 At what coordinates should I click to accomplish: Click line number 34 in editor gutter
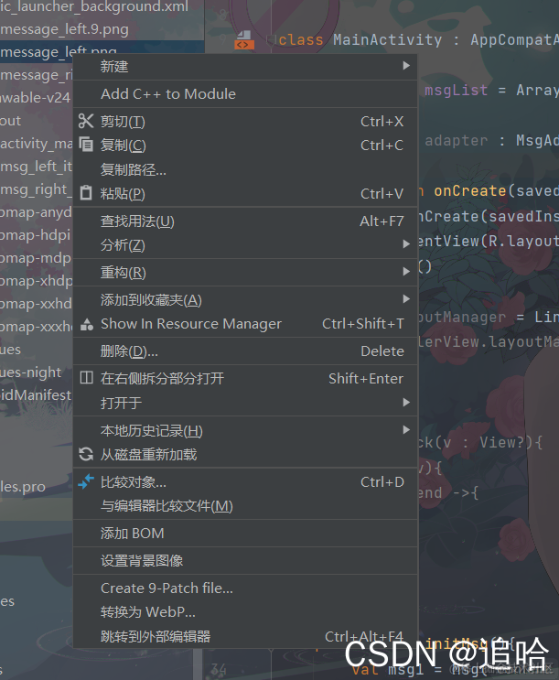coord(219,670)
